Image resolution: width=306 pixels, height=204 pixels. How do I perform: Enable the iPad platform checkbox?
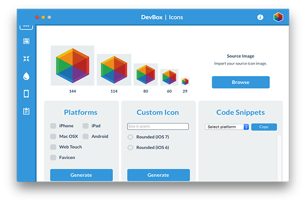point(86,126)
